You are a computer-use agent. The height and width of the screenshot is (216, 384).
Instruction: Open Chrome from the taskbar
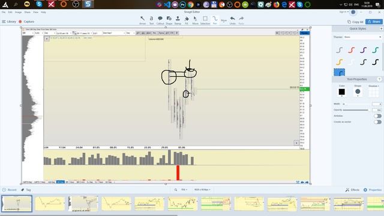[191, 4]
